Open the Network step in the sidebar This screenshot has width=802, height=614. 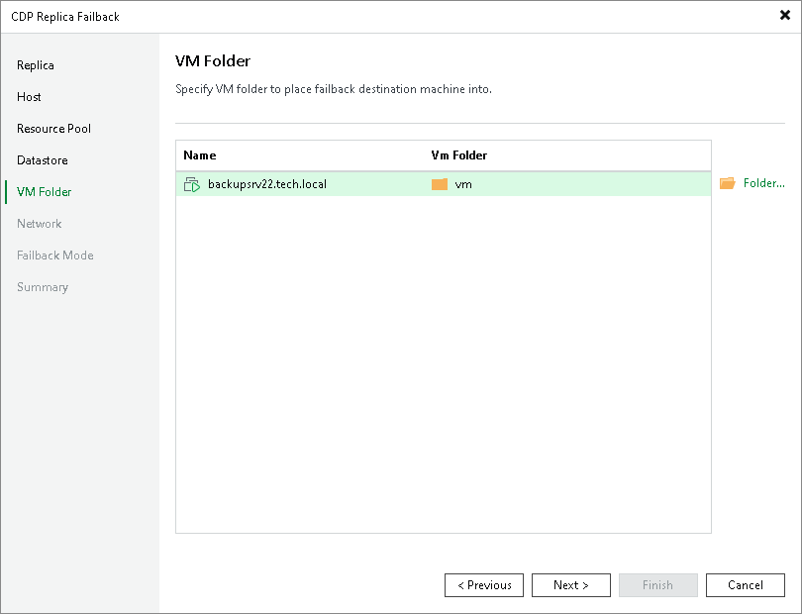point(39,224)
